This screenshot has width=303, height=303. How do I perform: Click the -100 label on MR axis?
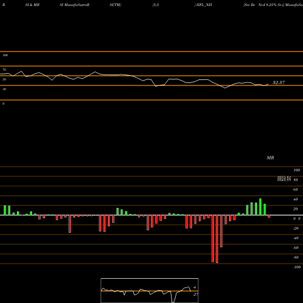tap(297, 267)
